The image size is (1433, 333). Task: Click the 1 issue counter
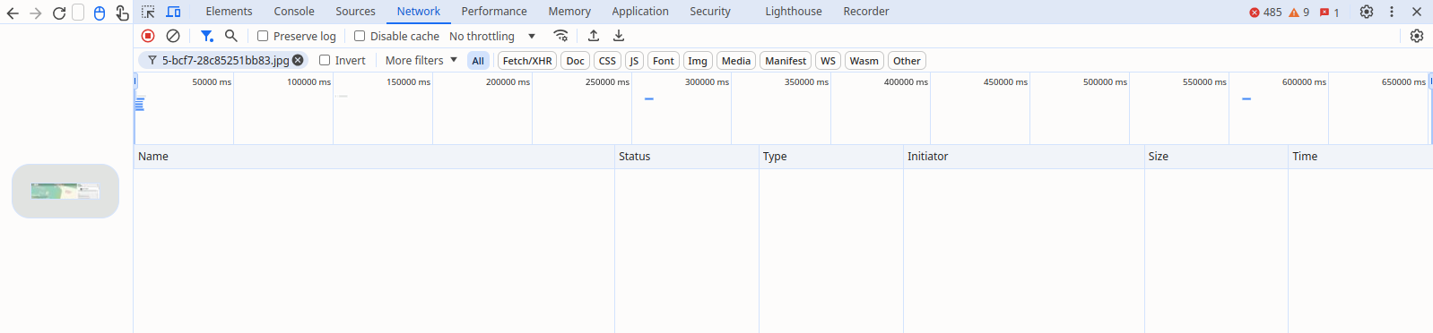point(1330,13)
